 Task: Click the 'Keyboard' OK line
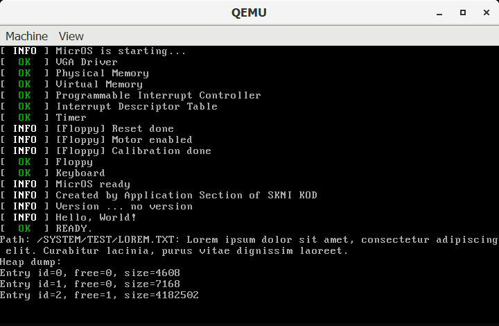pos(80,173)
